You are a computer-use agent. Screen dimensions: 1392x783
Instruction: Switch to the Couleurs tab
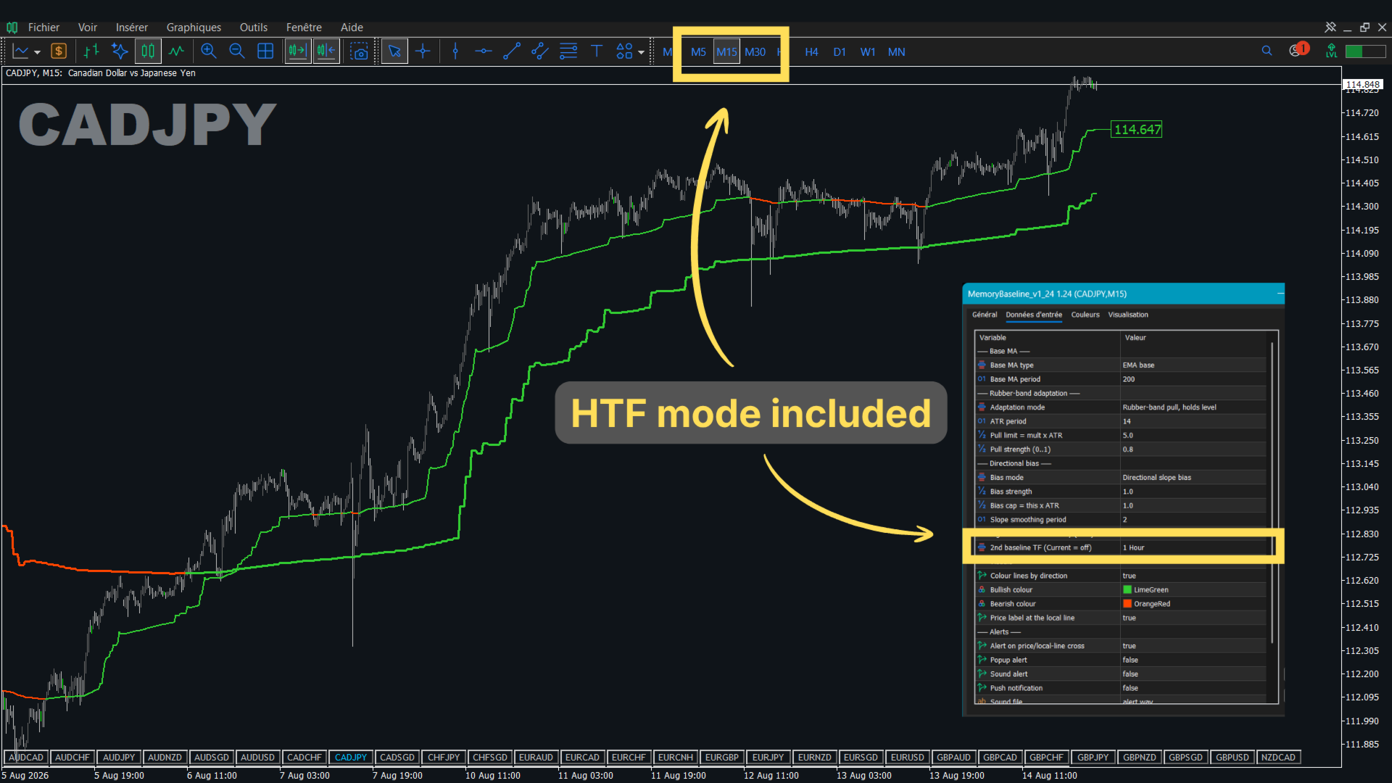point(1085,315)
